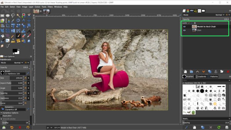
Task: Reset tool options to defaults (right yellow arrow)
Action: point(28,127)
